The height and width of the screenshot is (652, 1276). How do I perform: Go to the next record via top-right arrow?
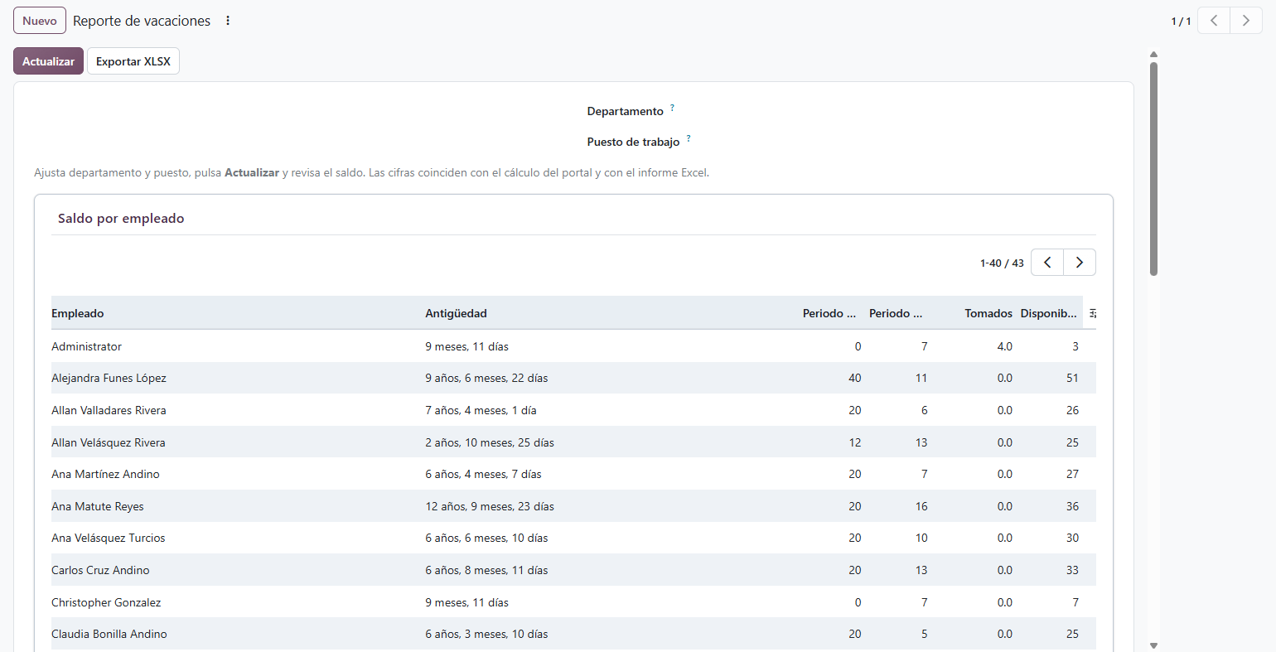[x=1246, y=21]
